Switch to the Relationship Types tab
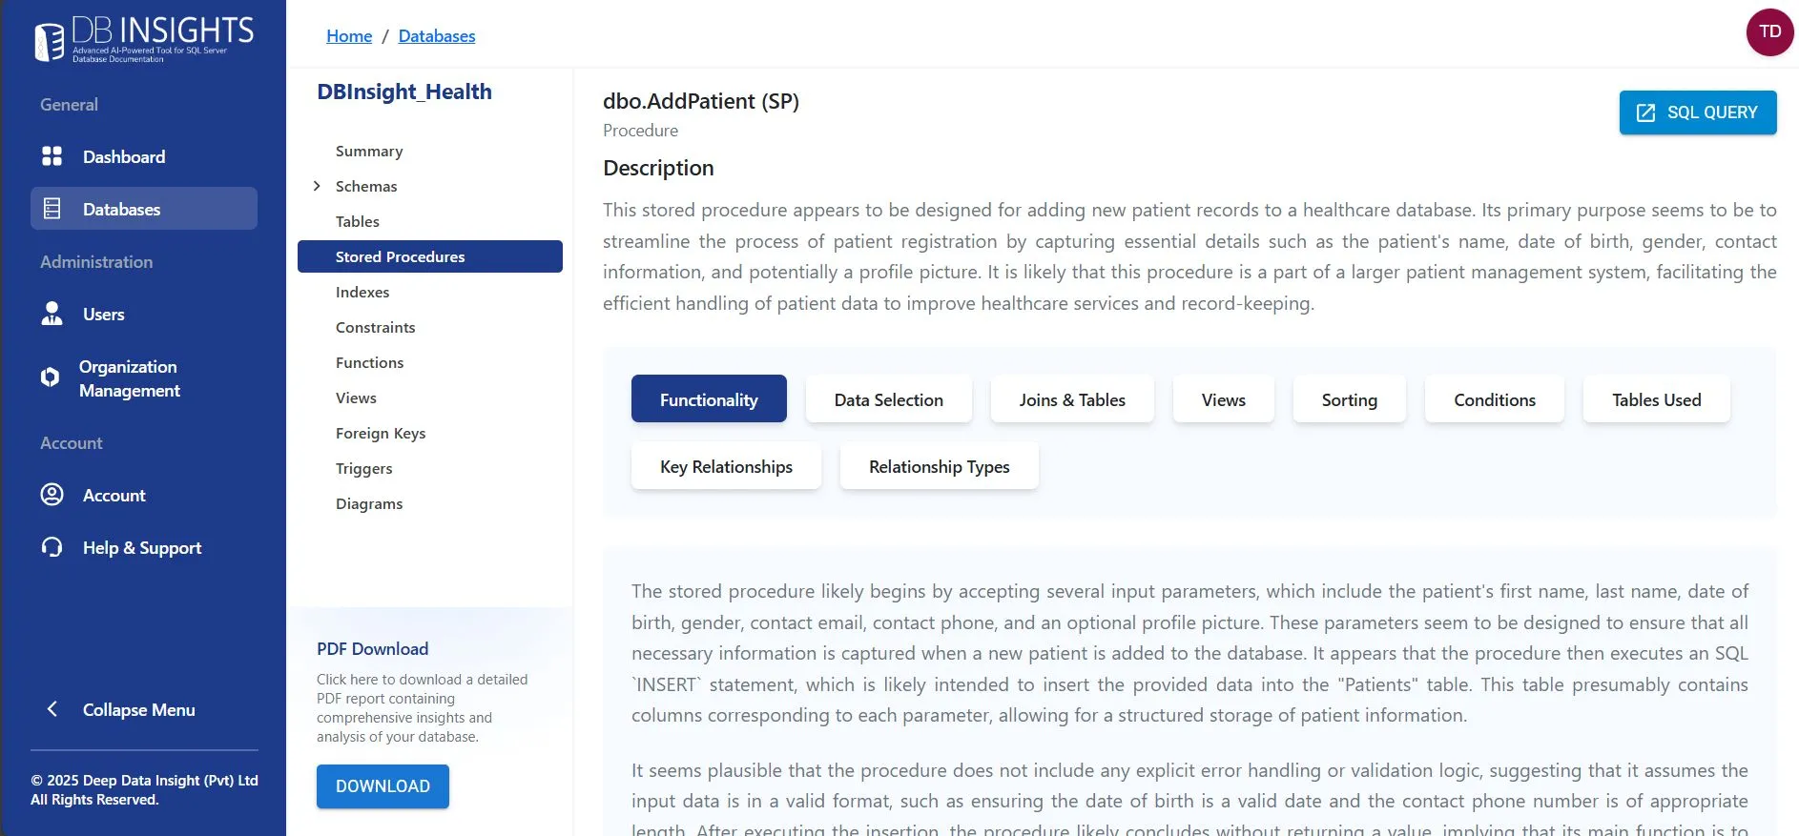Image resolution: width=1799 pixels, height=836 pixels. [940, 465]
